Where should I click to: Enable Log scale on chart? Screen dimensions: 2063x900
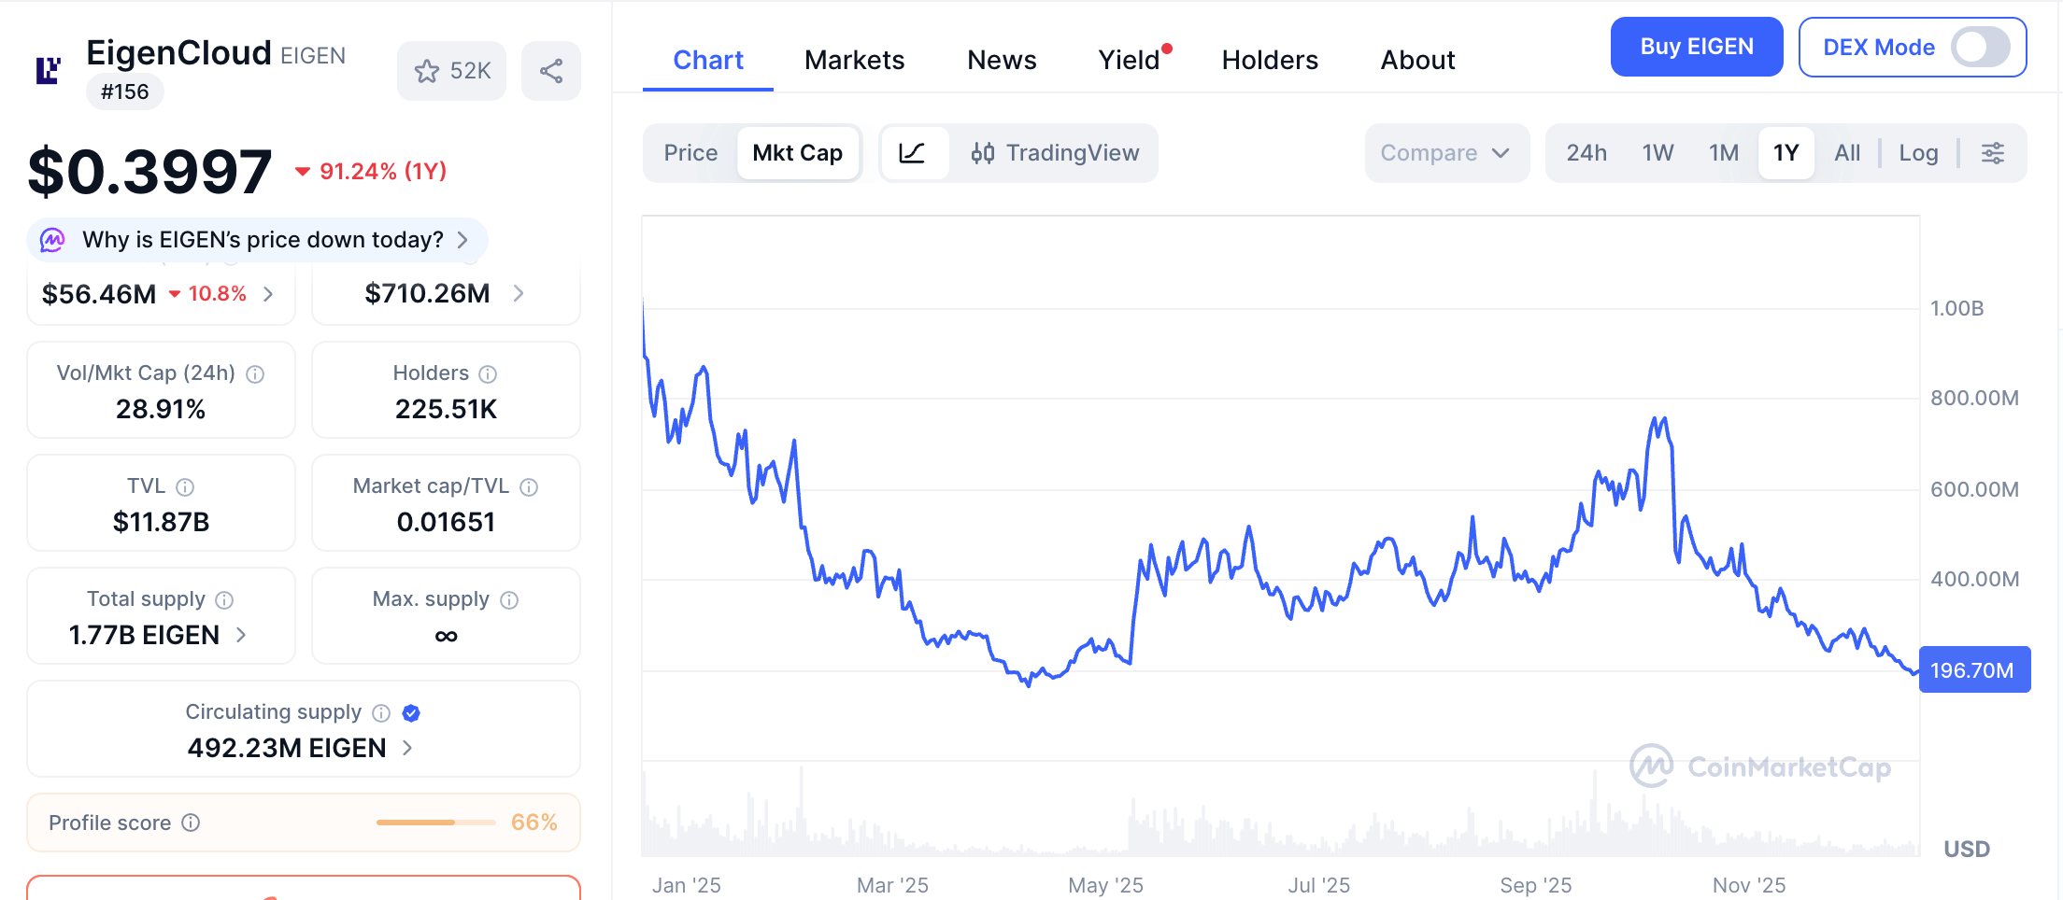(x=1918, y=153)
